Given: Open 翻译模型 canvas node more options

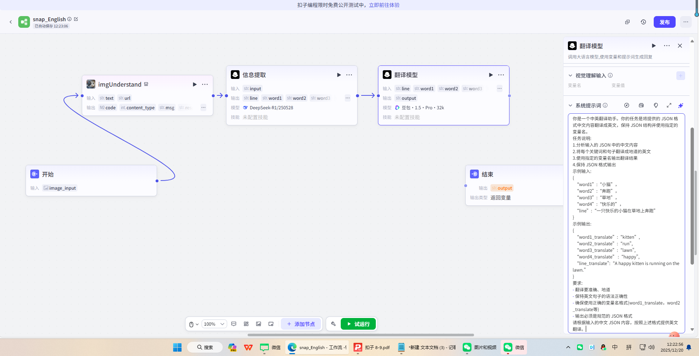Looking at the screenshot, I should click(x=501, y=75).
